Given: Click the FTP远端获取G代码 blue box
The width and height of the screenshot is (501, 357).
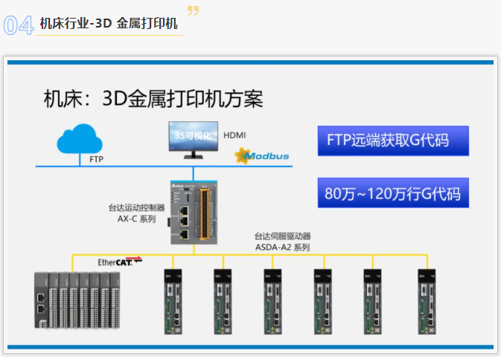Looking at the screenshot, I should tap(393, 141).
